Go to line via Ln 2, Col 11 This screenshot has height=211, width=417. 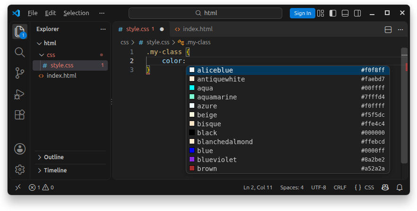pyautogui.click(x=258, y=187)
